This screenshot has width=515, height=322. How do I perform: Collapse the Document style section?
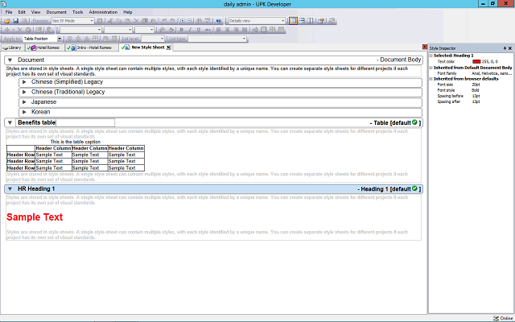coord(10,60)
